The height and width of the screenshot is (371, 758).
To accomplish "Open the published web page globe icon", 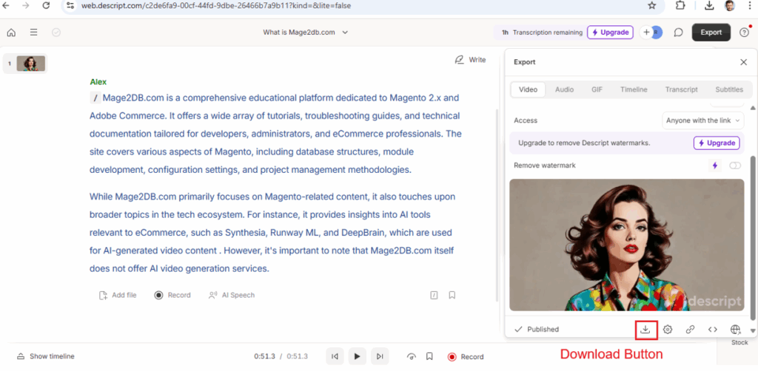I will point(735,330).
